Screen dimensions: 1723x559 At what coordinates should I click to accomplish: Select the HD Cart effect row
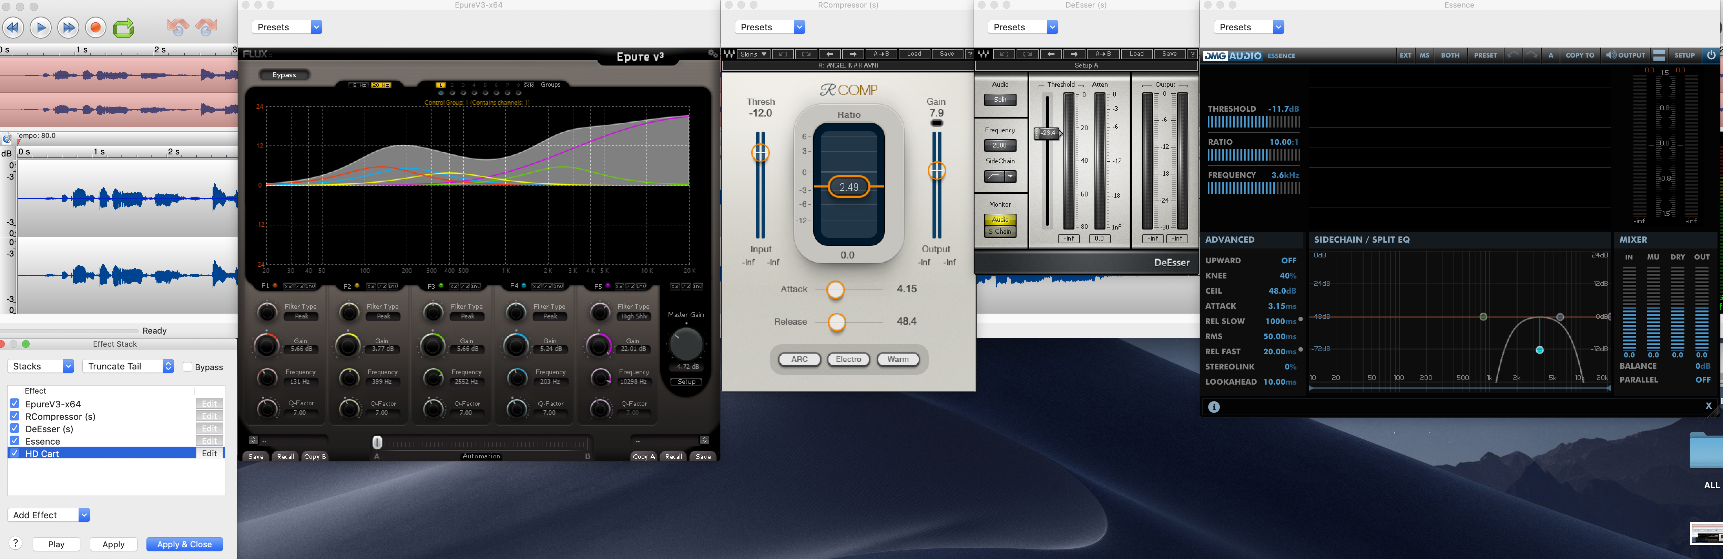coord(100,453)
